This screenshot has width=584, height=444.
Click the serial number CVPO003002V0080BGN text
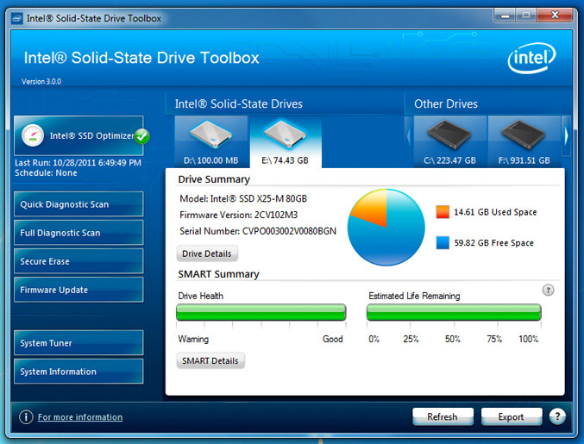[x=289, y=231]
